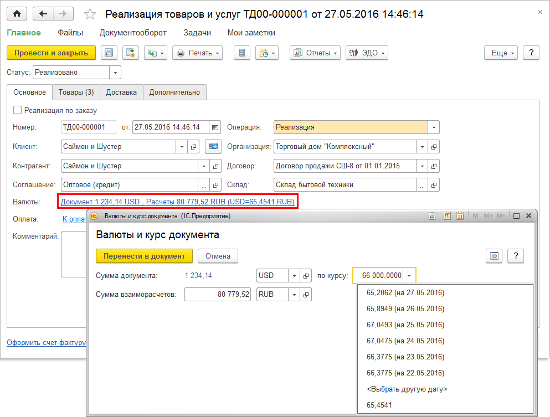550x417 pixels.
Task: Expand the Клиент dropdown arrow
Action: [x=182, y=147]
